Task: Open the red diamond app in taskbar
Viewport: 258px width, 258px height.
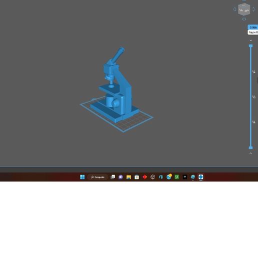Action: pyautogui.click(x=144, y=177)
